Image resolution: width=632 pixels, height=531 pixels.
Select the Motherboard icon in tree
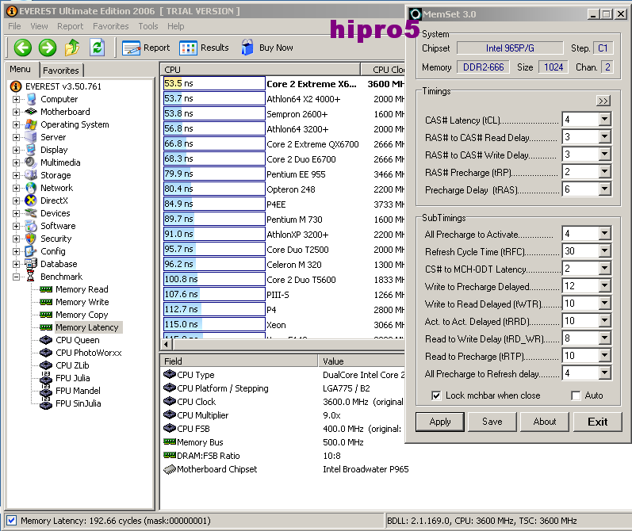coord(31,112)
